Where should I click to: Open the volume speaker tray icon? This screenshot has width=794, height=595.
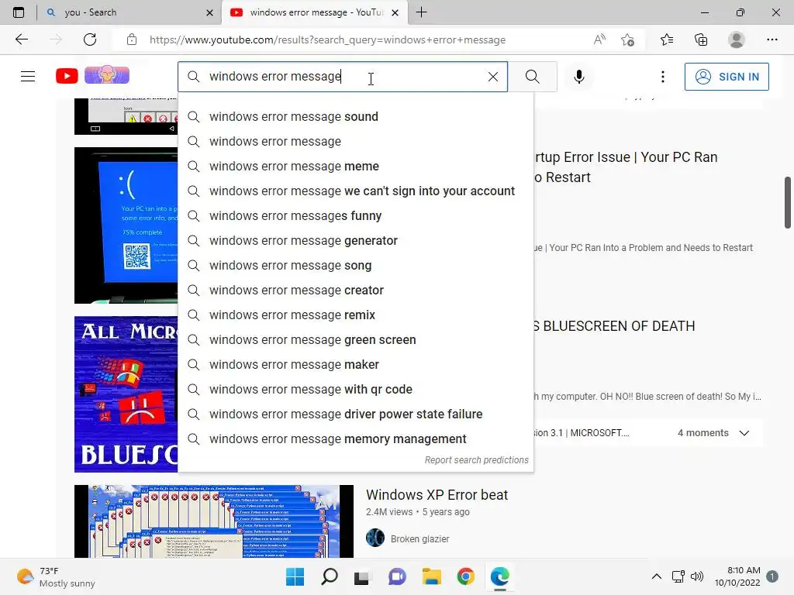(x=697, y=576)
